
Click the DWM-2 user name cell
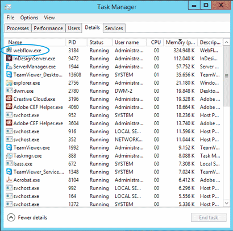123,91
